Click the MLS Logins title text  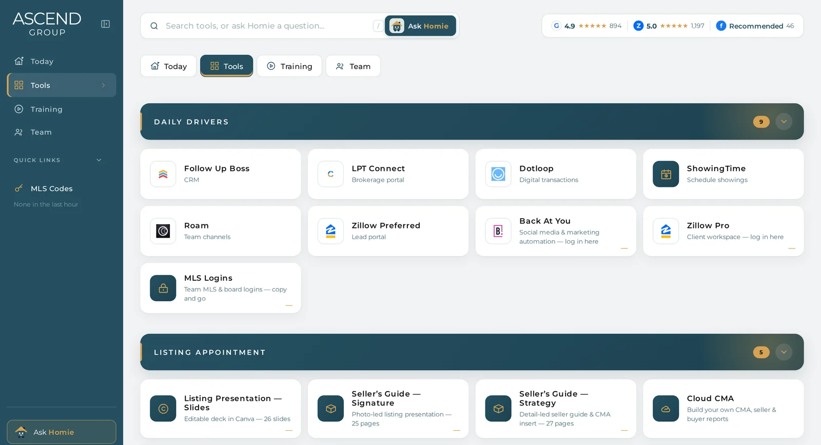pos(208,278)
